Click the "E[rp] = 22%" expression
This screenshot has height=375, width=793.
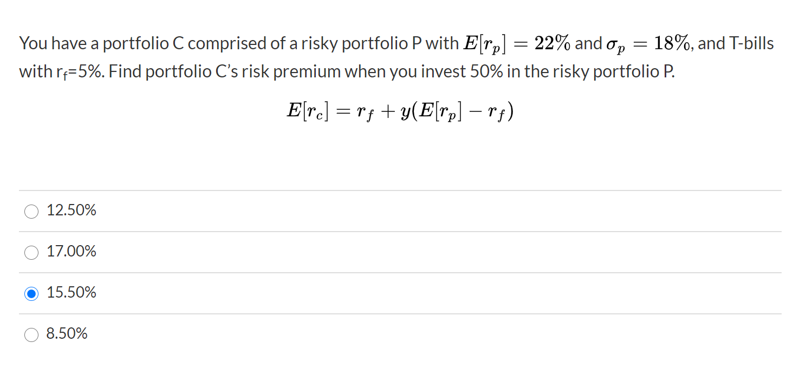click(516, 44)
